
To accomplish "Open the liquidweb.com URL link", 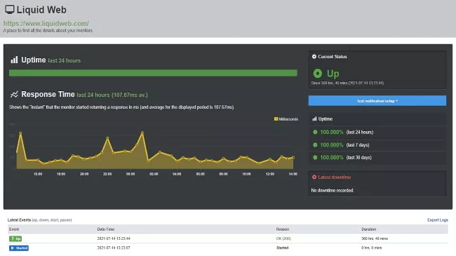I will (x=46, y=23).
